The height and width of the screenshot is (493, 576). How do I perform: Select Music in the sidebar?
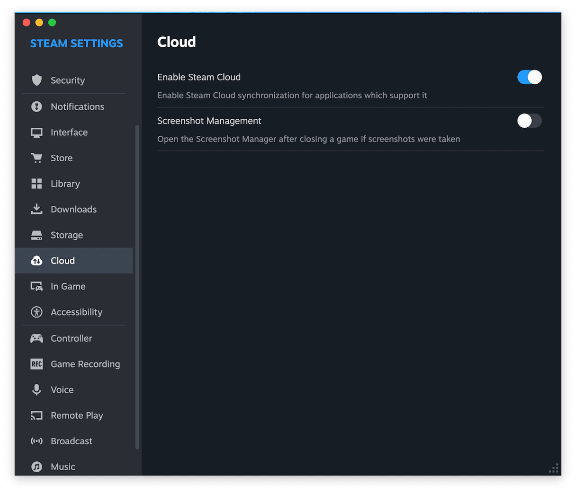(x=63, y=467)
